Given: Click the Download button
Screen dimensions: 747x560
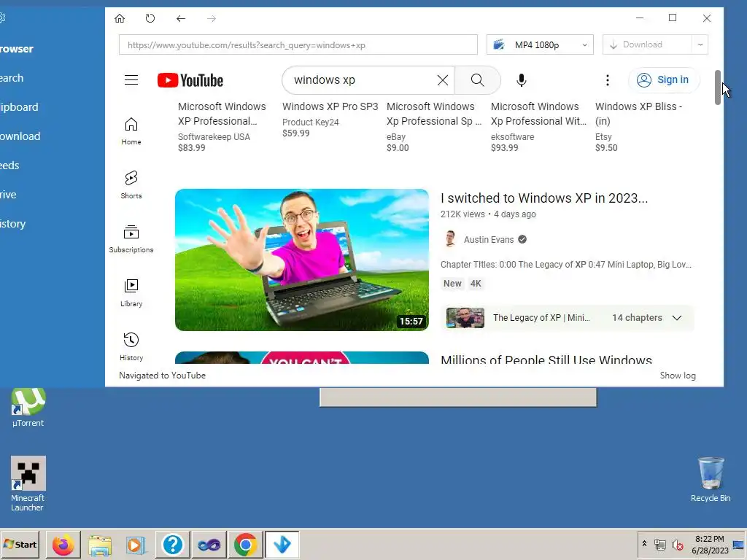Looking at the screenshot, I should pyautogui.click(x=647, y=44).
